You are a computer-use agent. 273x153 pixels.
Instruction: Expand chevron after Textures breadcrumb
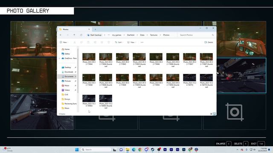click(160, 35)
